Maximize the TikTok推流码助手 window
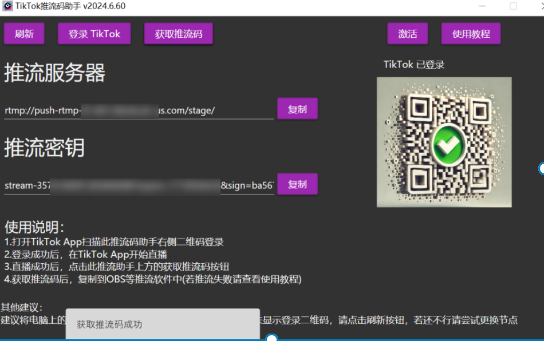This screenshot has height=341, width=544. (513, 6)
